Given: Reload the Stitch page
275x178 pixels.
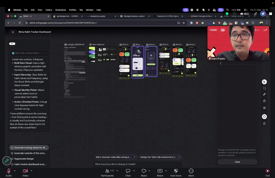Looking at the screenshot, I should point(20,23).
